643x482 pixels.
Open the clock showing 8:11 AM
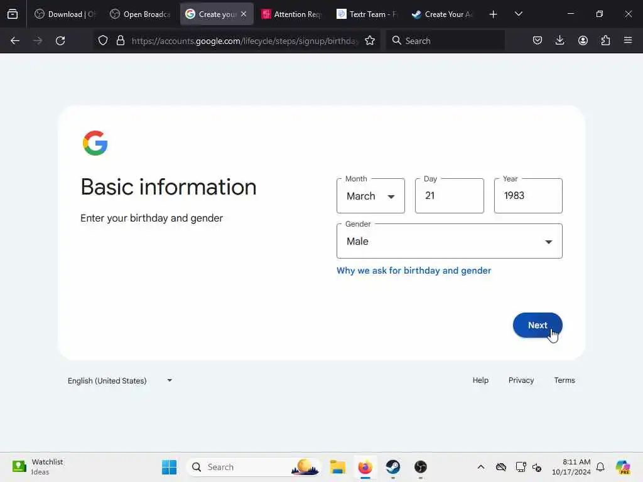(571, 467)
